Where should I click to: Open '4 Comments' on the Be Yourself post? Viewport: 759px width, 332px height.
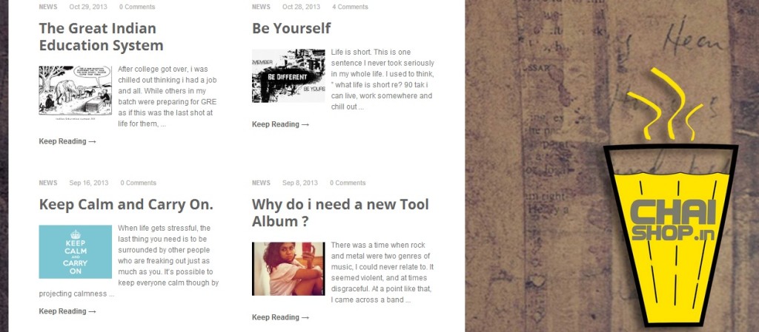350,7
